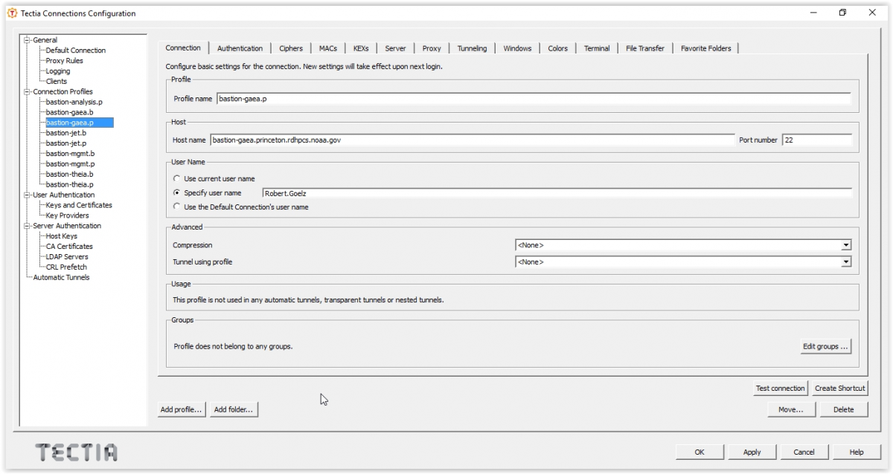The height and width of the screenshot is (474, 893).
Task: Switch to the Authentication tab
Action: pyautogui.click(x=240, y=48)
